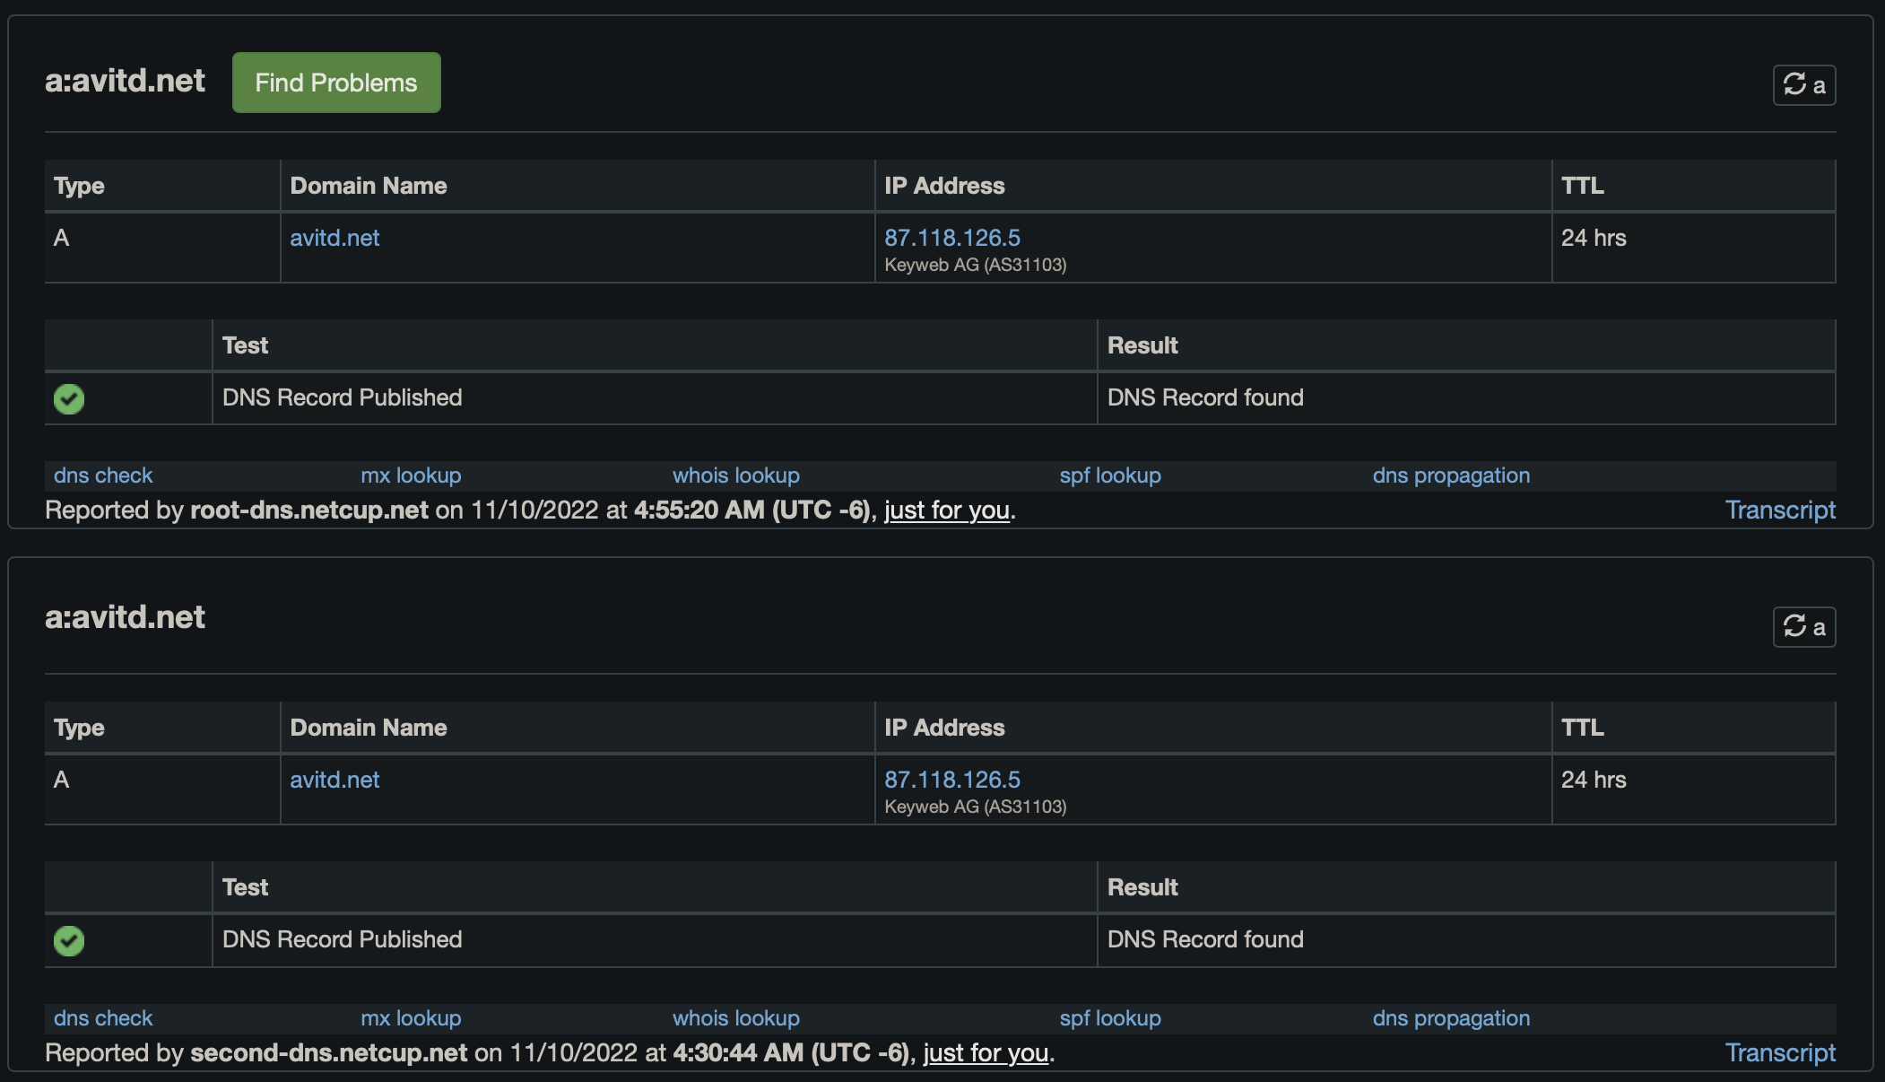Open avitd.net link in second table
This screenshot has height=1082, width=1885.
pos(334,780)
